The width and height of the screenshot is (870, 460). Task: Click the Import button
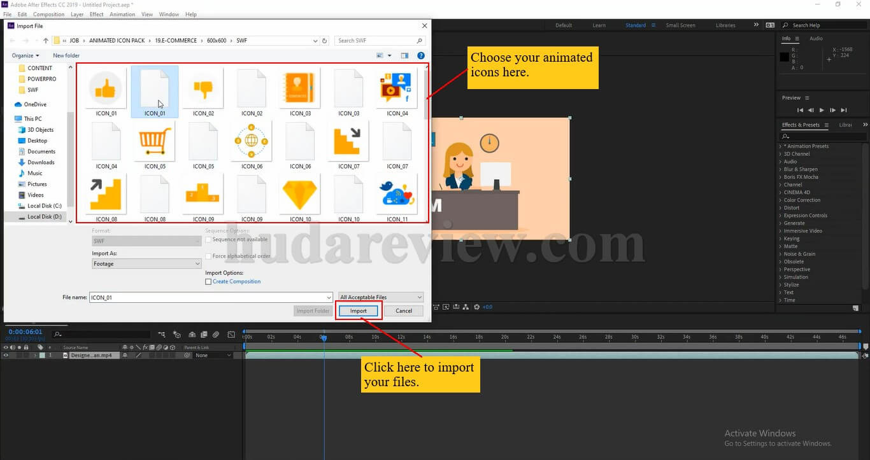(x=357, y=310)
